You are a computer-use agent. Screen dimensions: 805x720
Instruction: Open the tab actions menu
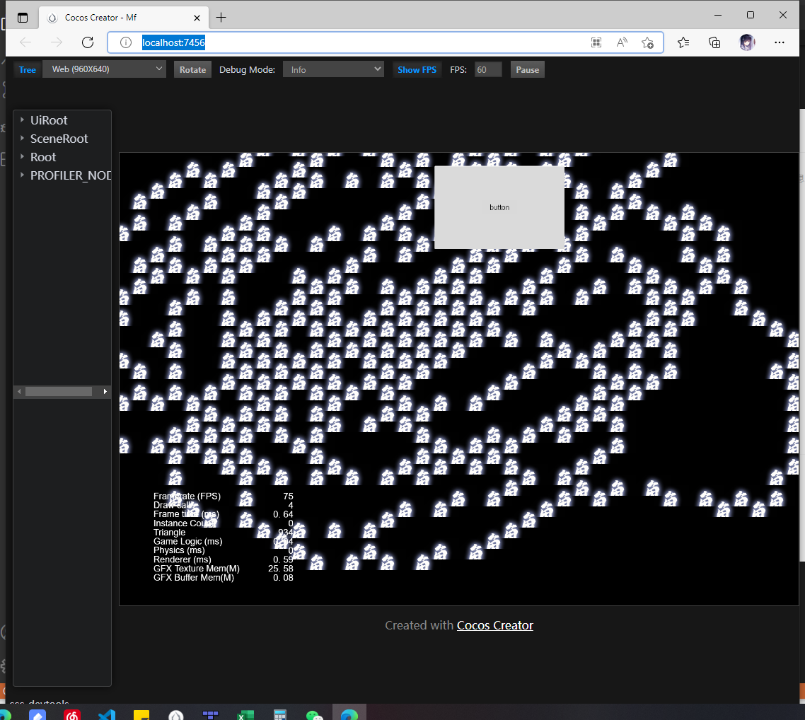click(x=23, y=18)
